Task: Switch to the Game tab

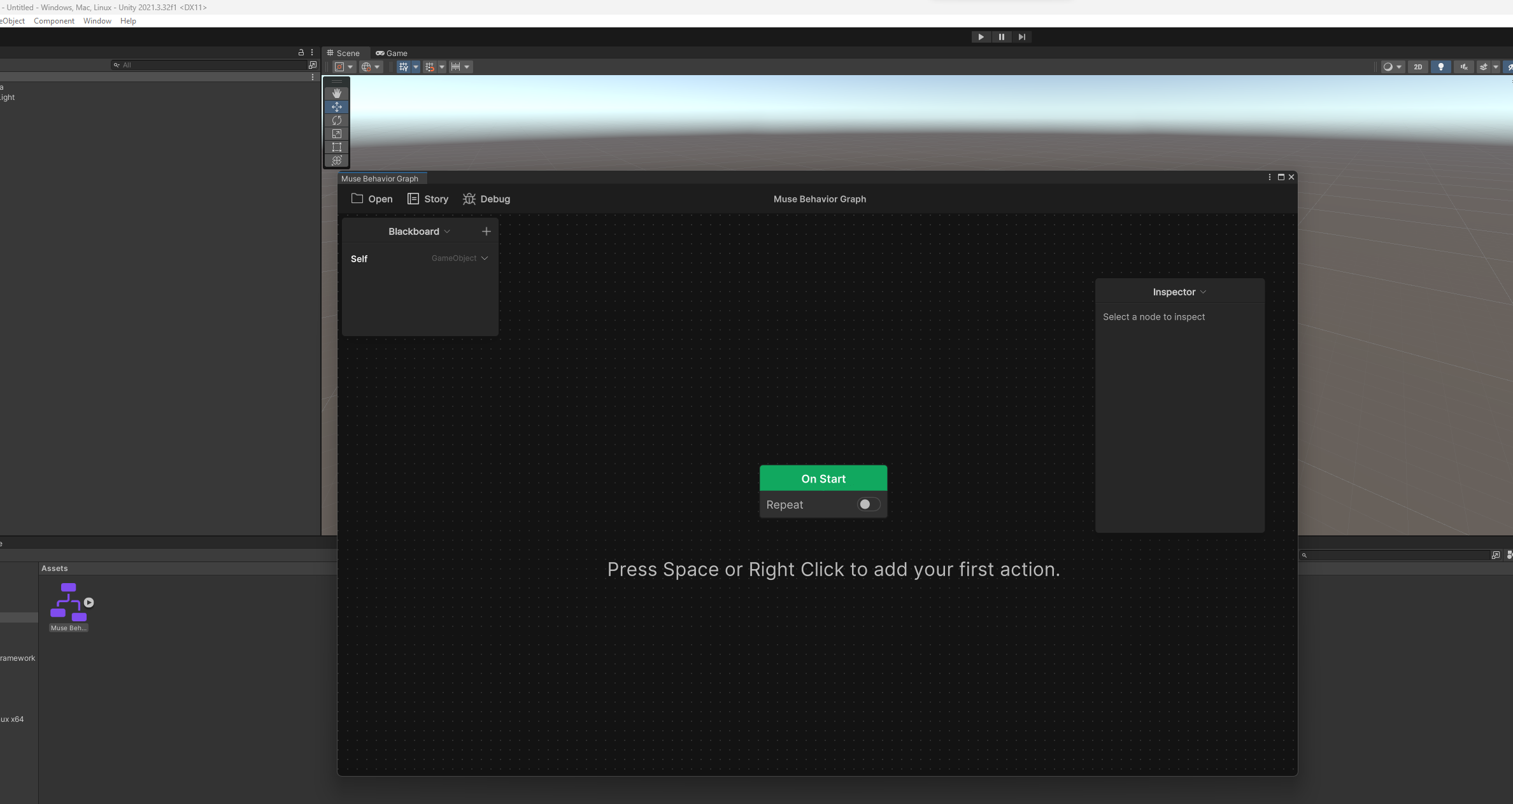Action: (392, 53)
